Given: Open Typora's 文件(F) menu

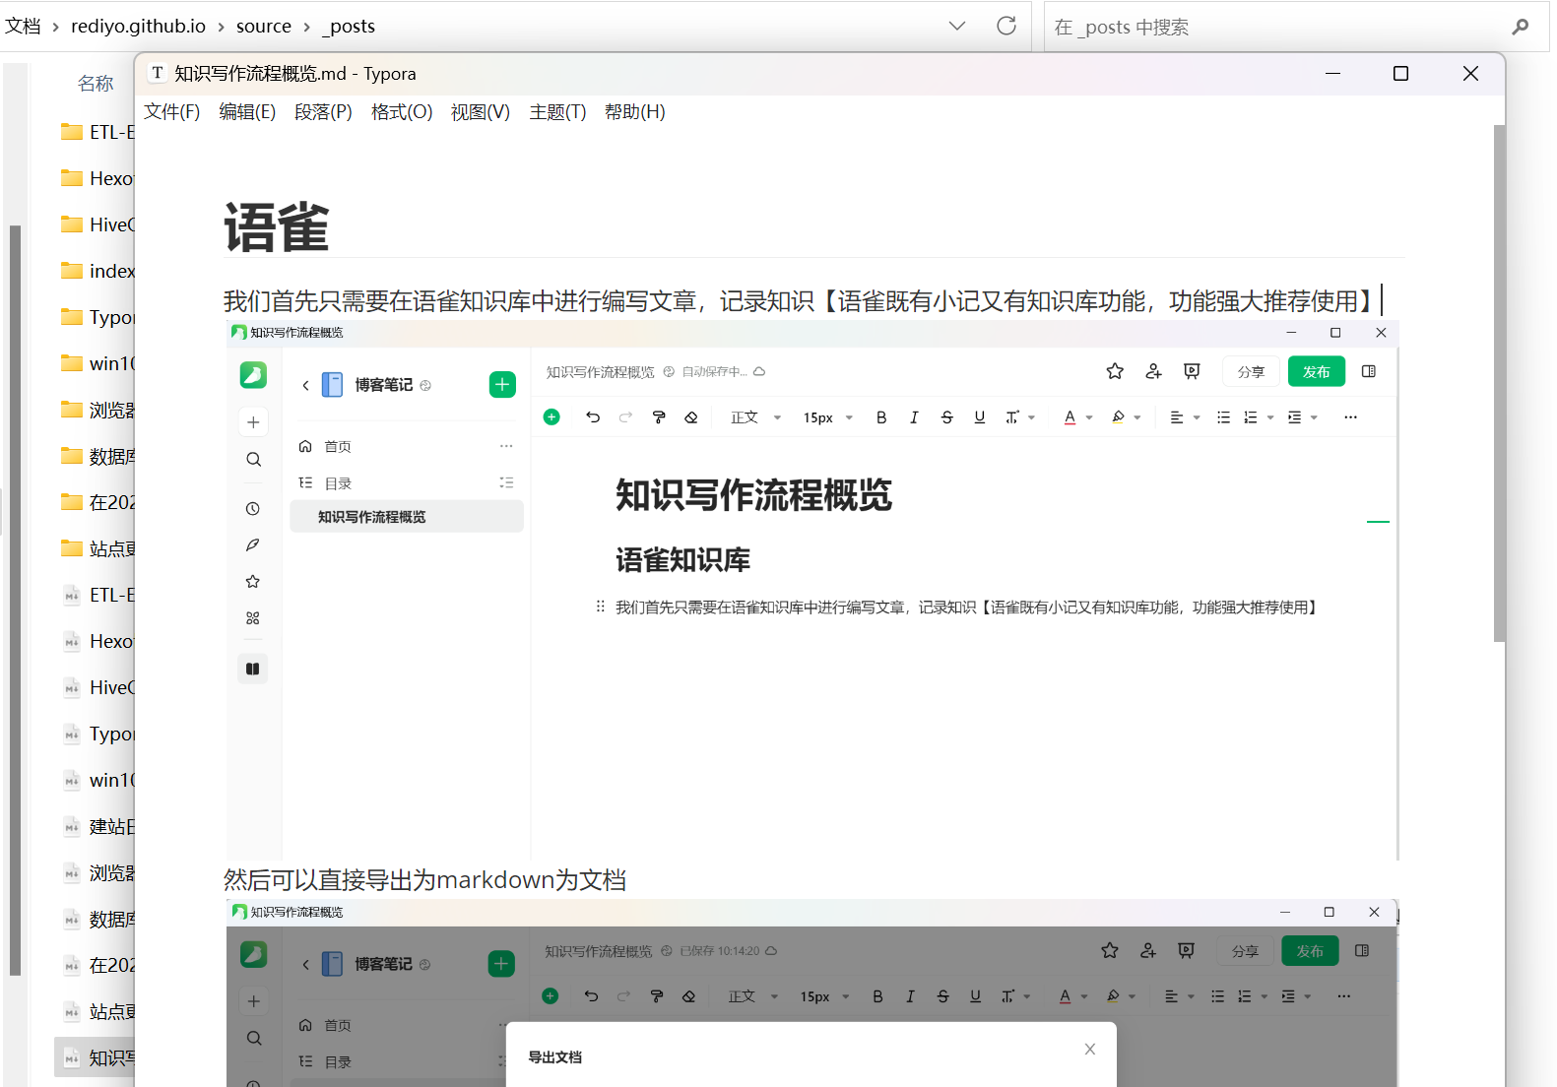Looking at the screenshot, I should [171, 112].
